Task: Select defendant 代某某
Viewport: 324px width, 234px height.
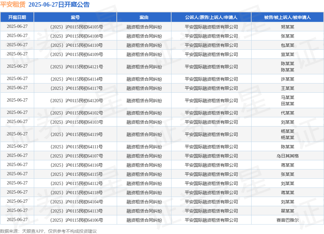Action: coord(287,113)
